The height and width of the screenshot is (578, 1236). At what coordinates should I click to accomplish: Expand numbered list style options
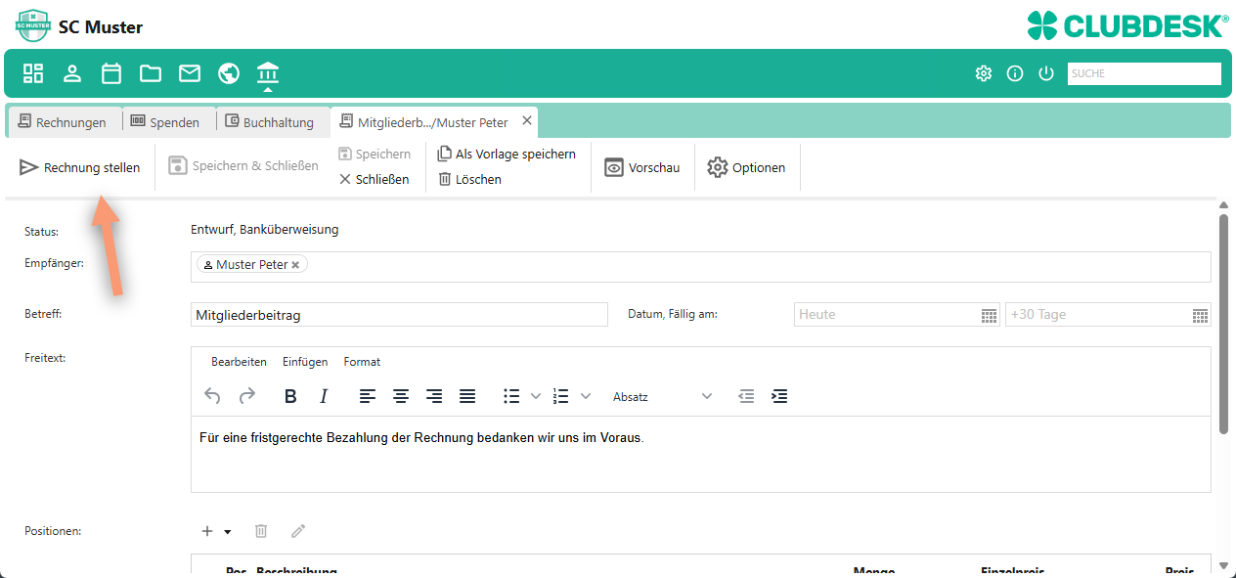click(586, 396)
